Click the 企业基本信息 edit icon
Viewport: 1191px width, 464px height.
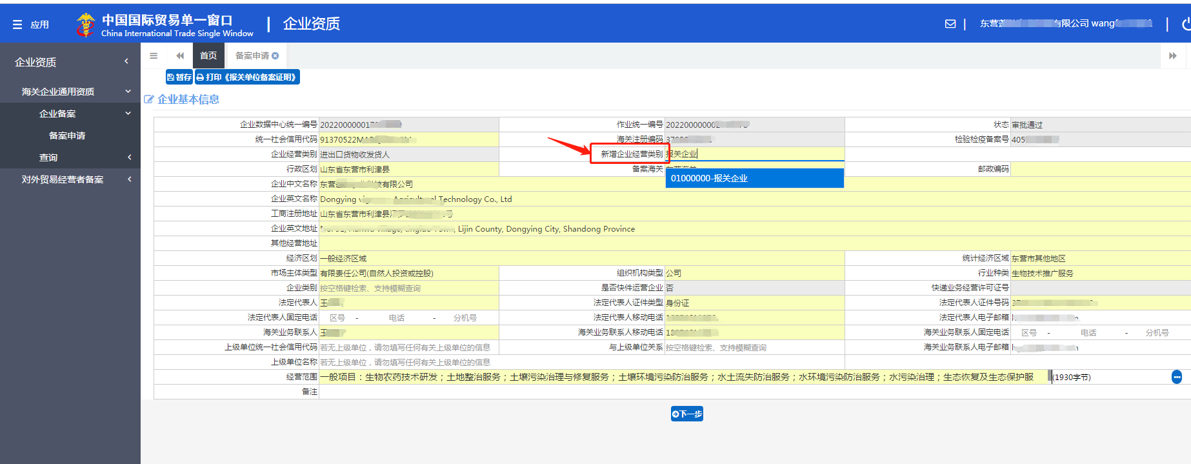[149, 99]
